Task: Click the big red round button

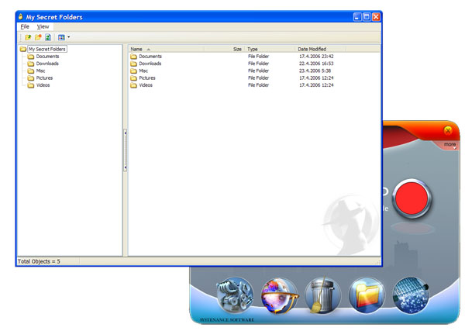Action: click(x=412, y=198)
